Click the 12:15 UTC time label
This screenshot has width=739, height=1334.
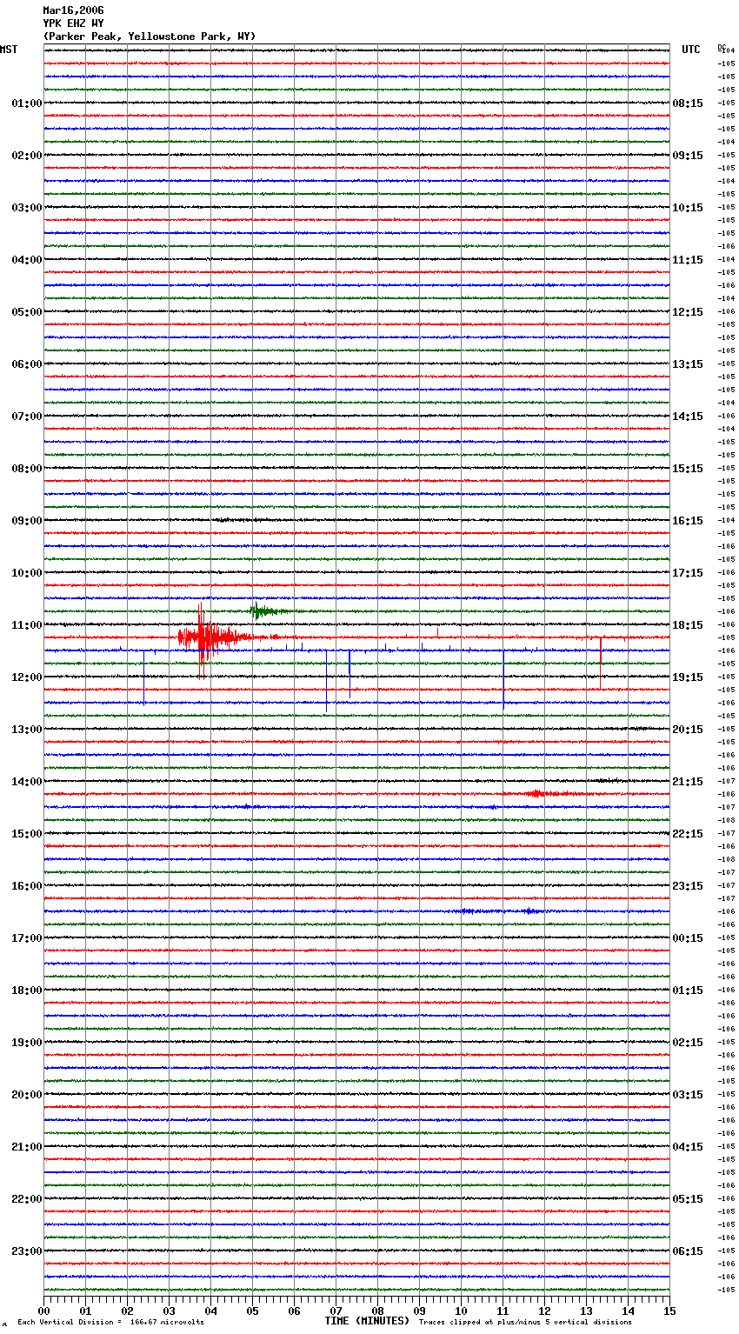click(688, 312)
